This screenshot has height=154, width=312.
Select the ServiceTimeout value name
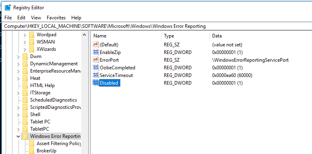(x=116, y=75)
